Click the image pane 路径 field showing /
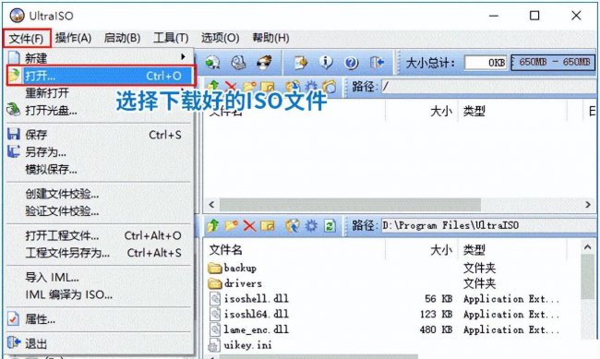This screenshot has width=600, height=359. click(x=488, y=87)
